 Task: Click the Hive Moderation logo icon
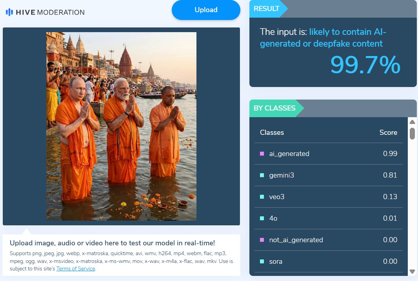pyautogui.click(x=9, y=12)
